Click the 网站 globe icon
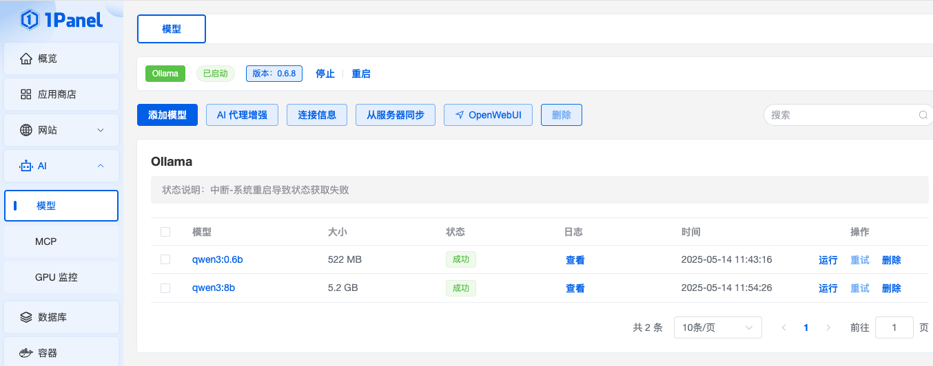Image resolution: width=933 pixels, height=366 pixels. 26,130
